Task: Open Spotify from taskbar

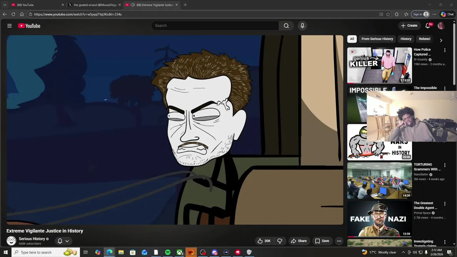Action: coord(168,252)
